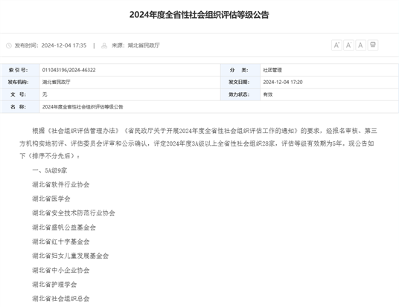Click list entry 湖北省社会组织总会
This screenshot has width=399, height=307.
tap(61, 298)
